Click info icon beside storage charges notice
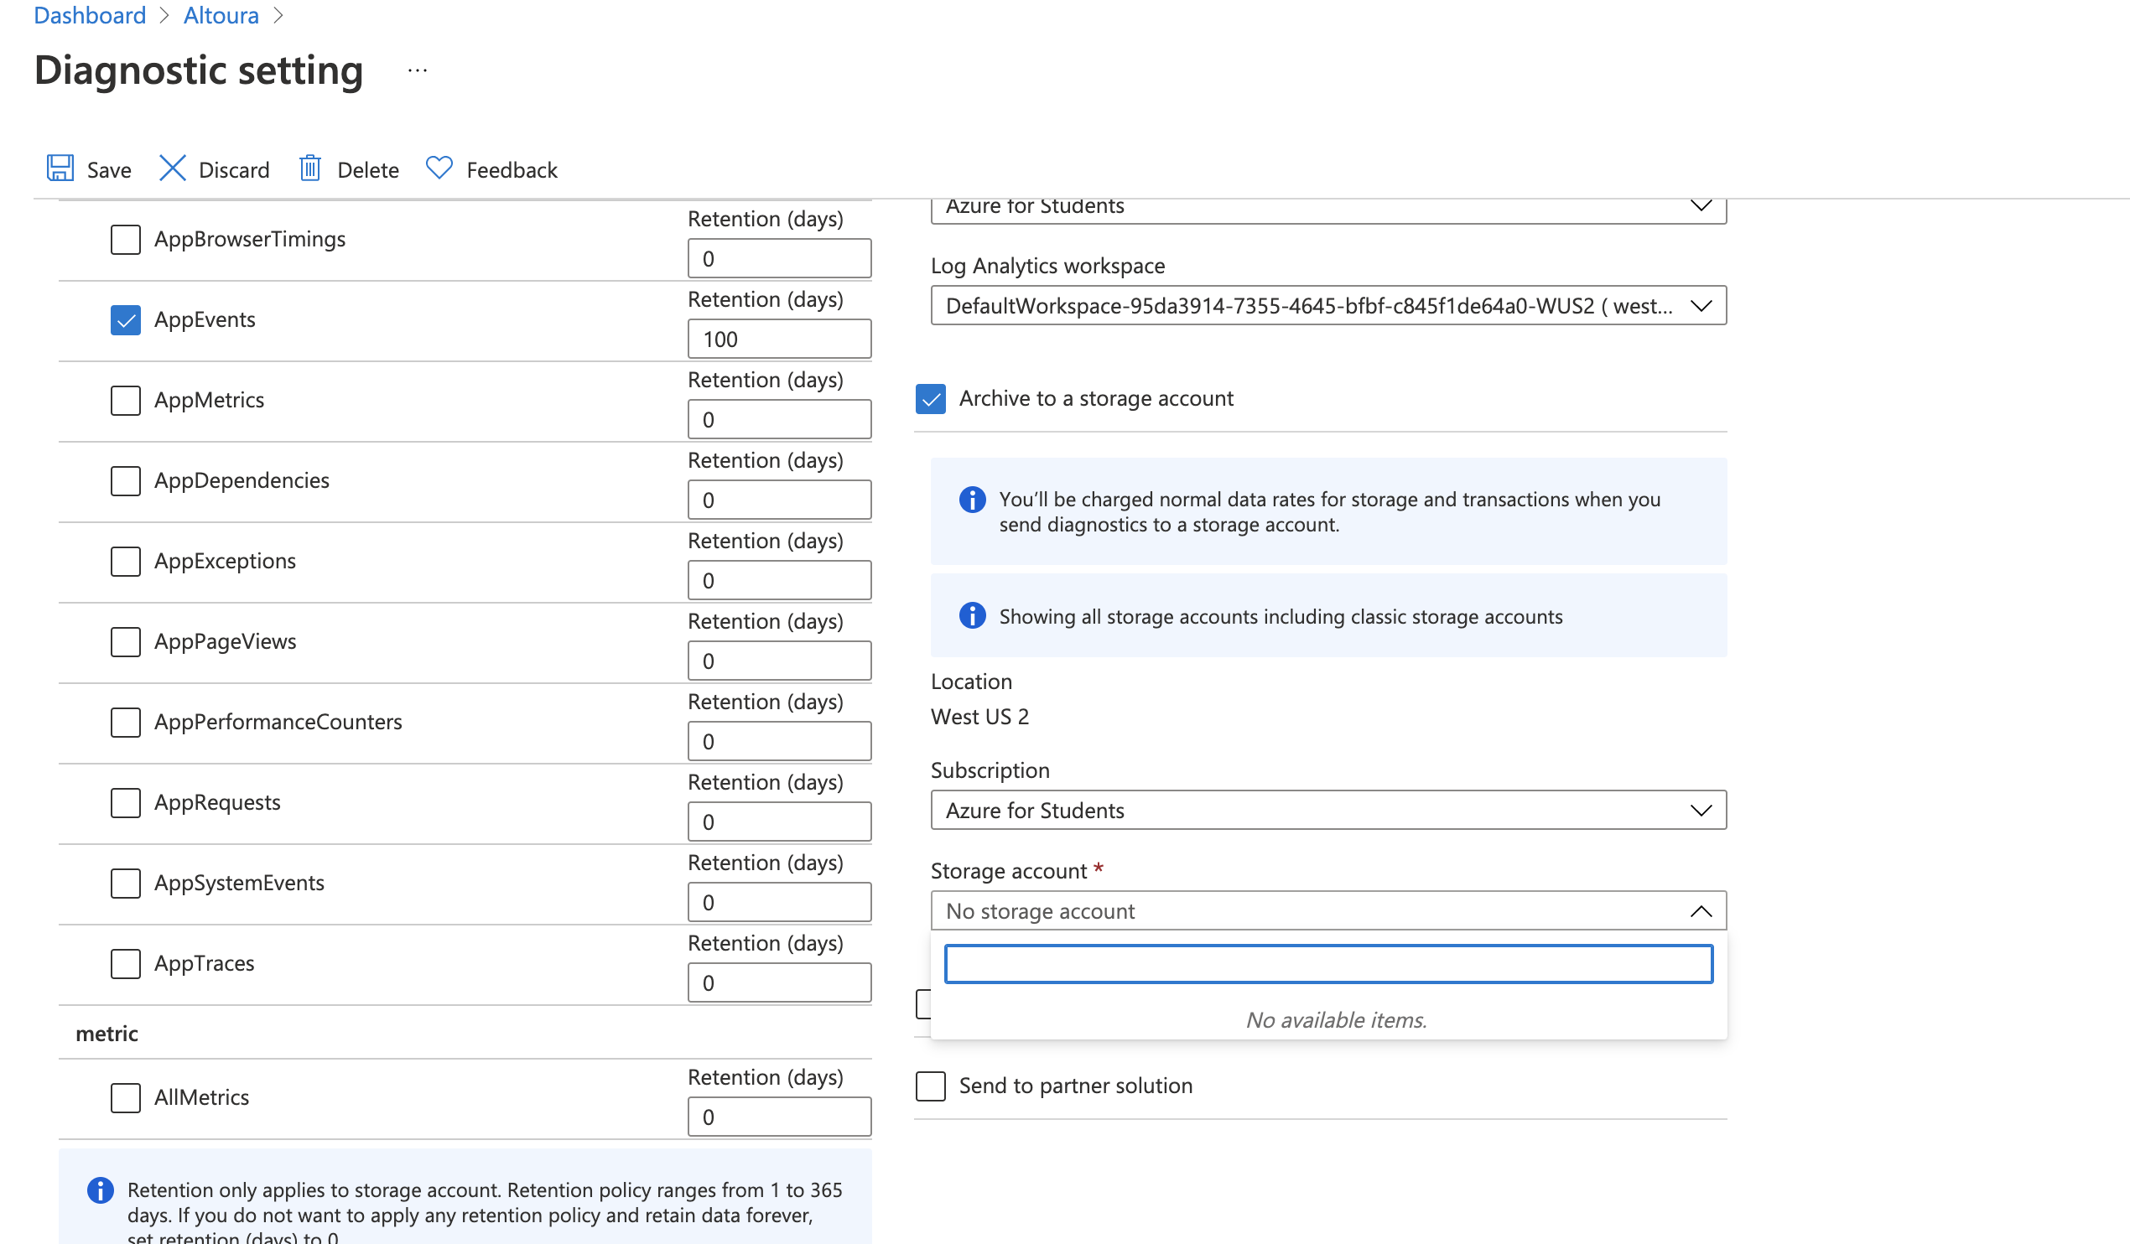This screenshot has height=1244, width=2130. [x=972, y=500]
